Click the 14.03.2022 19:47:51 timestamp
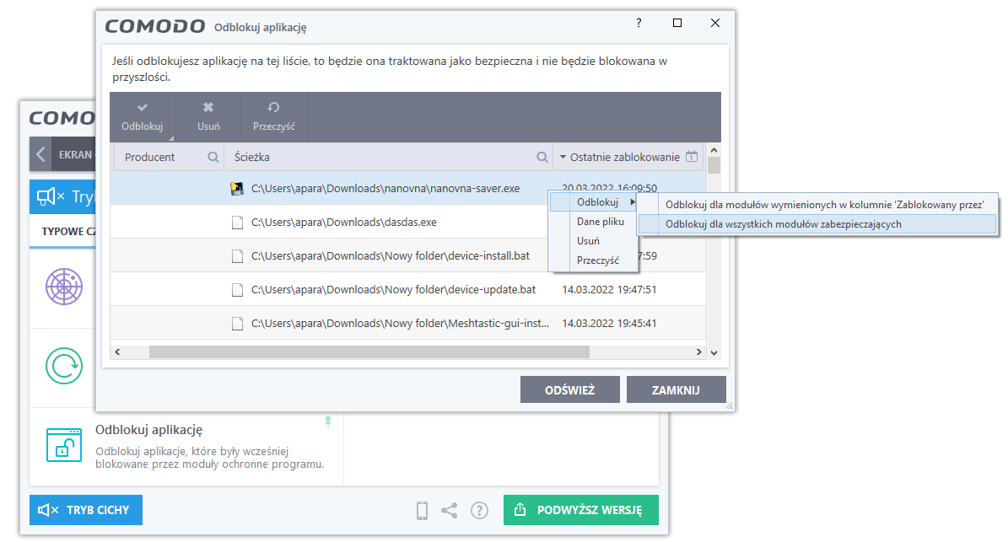Image resolution: width=1008 pixels, height=542 pixels. [x=609, y=290]
